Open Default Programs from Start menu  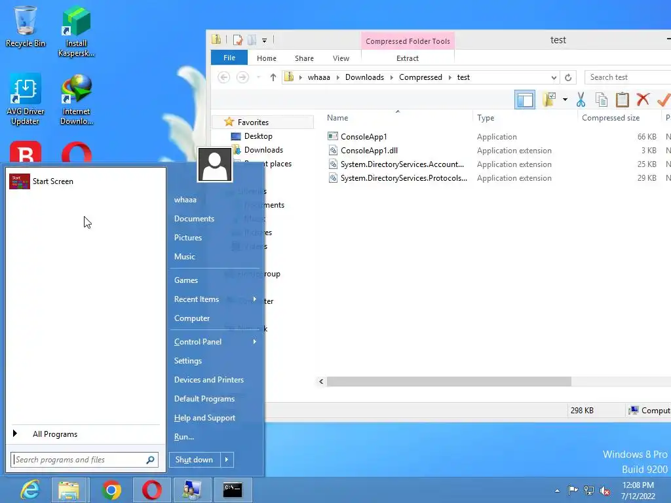(204, 399)
